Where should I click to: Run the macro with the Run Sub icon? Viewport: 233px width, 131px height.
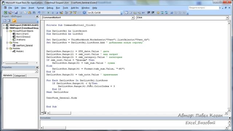pyautogui.click(x=48, y=13)
